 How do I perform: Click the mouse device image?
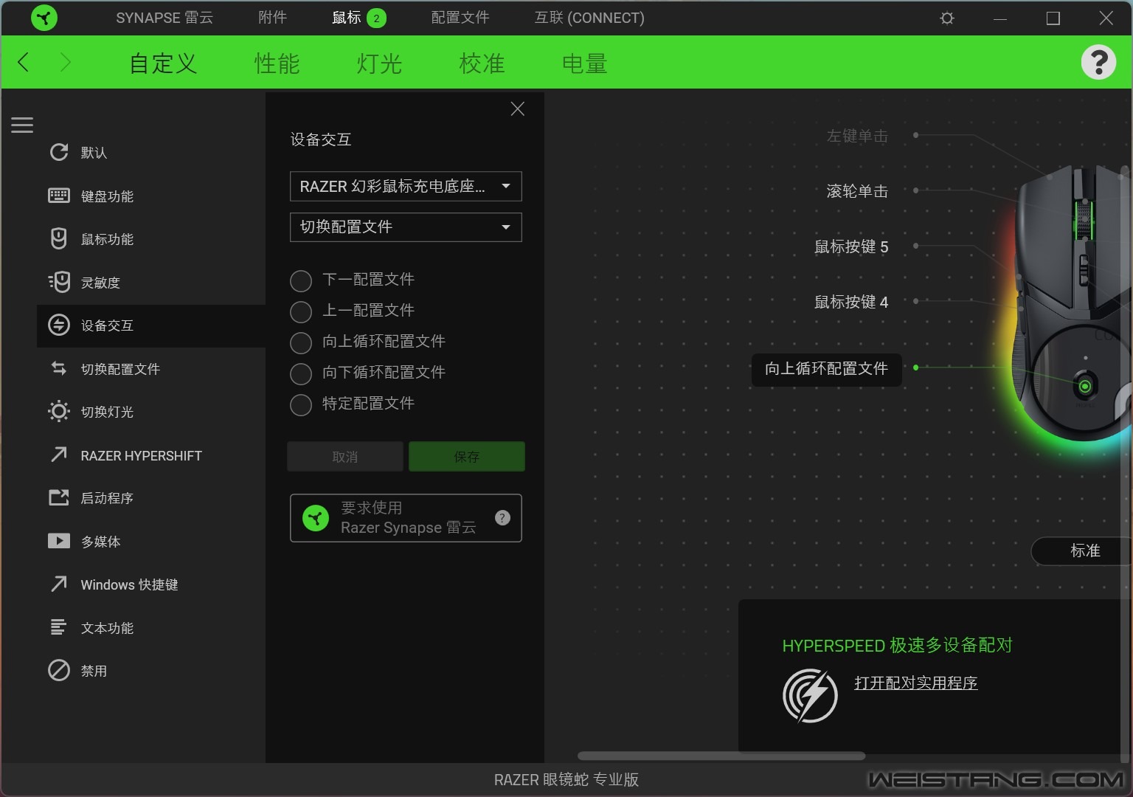(1070, 303)
